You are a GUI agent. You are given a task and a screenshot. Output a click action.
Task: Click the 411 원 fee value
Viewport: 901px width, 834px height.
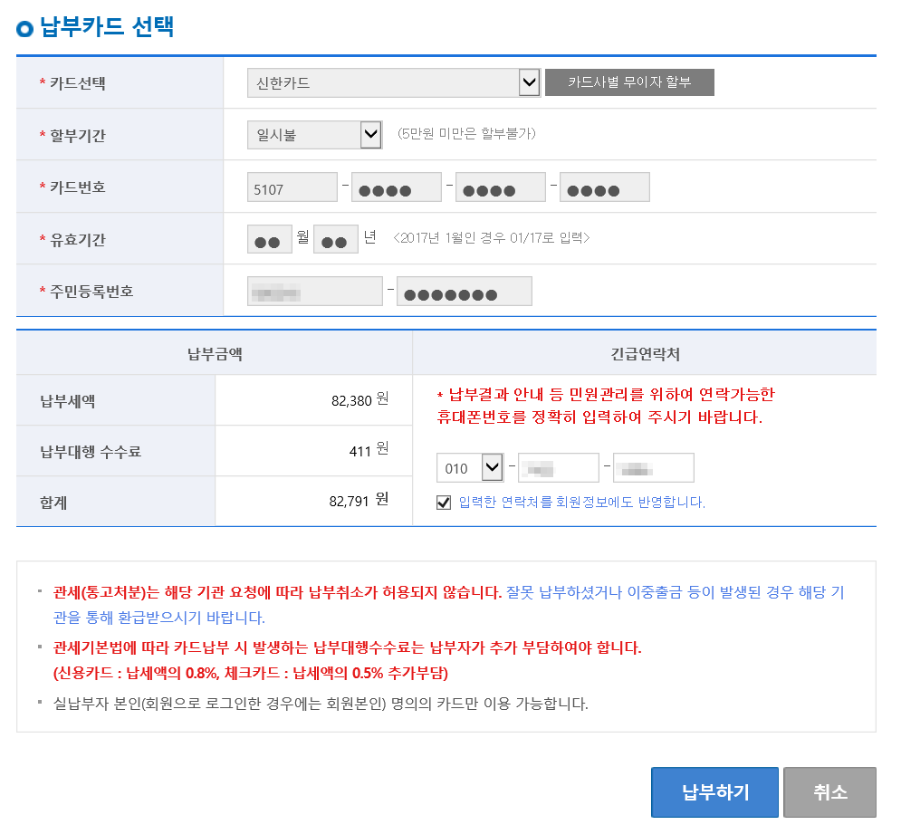pos(369,450)
